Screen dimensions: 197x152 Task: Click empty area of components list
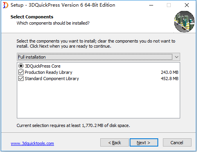click(98, 100)
